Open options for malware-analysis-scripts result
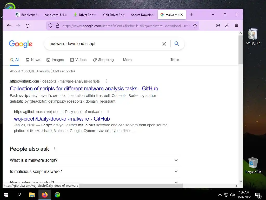266x200 pixels. point(106,81)
